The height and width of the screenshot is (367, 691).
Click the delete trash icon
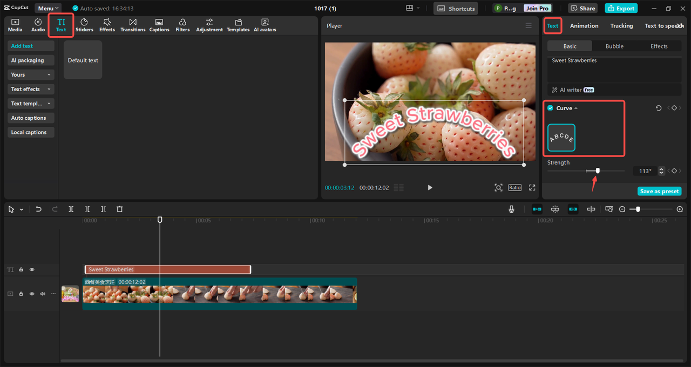120,209
